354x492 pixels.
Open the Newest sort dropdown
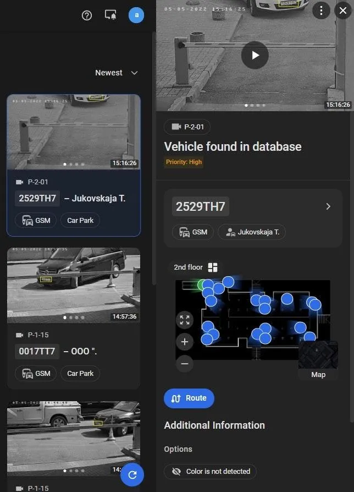[x=116, y=73]
